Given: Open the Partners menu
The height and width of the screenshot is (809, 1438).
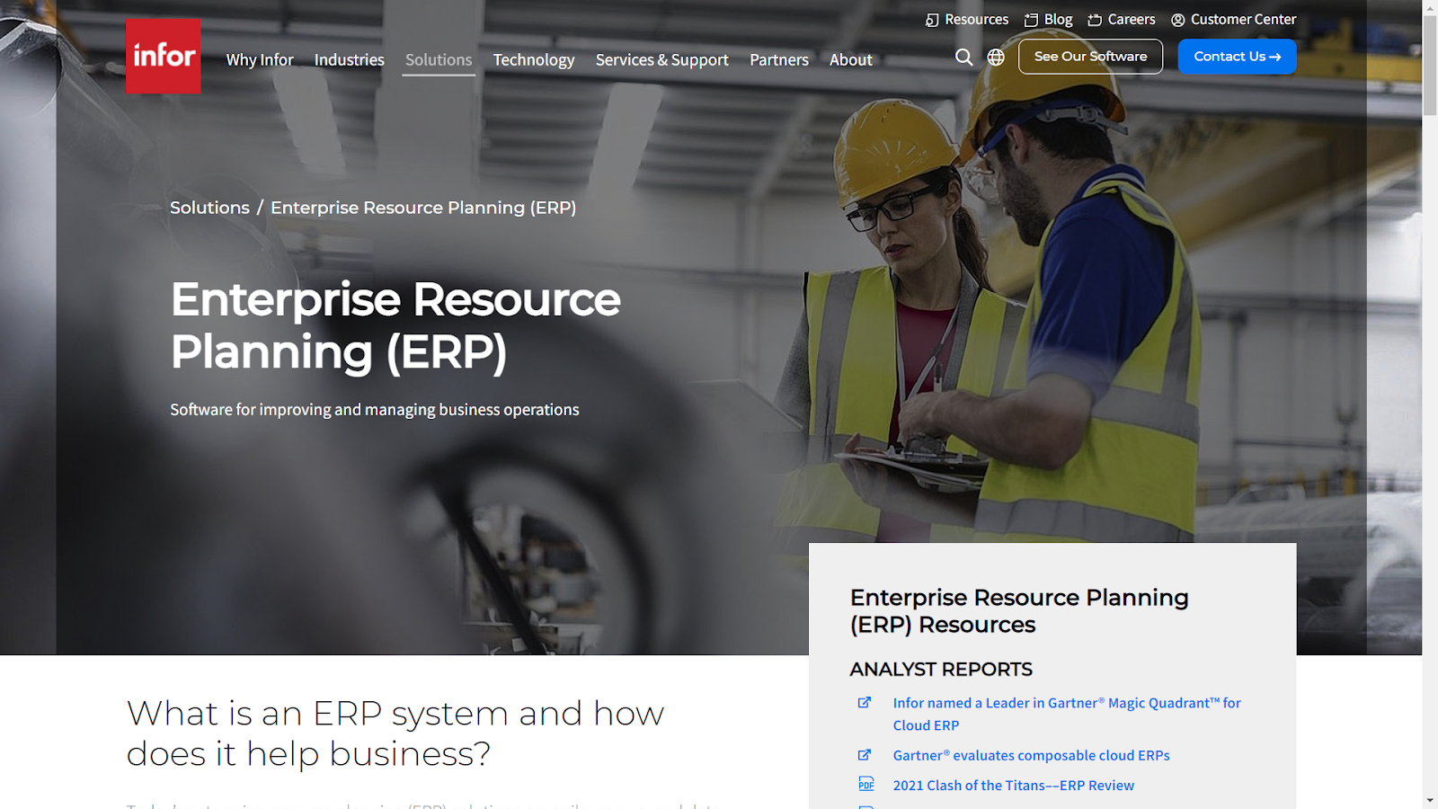Looking at the screenshot, I should 779,60.
